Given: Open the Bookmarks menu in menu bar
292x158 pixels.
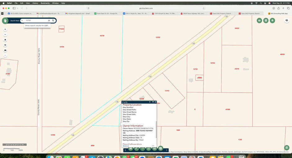Looking at the screenshot, I should (45, 3).
